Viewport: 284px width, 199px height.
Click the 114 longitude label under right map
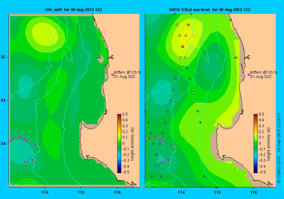[181, 192]
